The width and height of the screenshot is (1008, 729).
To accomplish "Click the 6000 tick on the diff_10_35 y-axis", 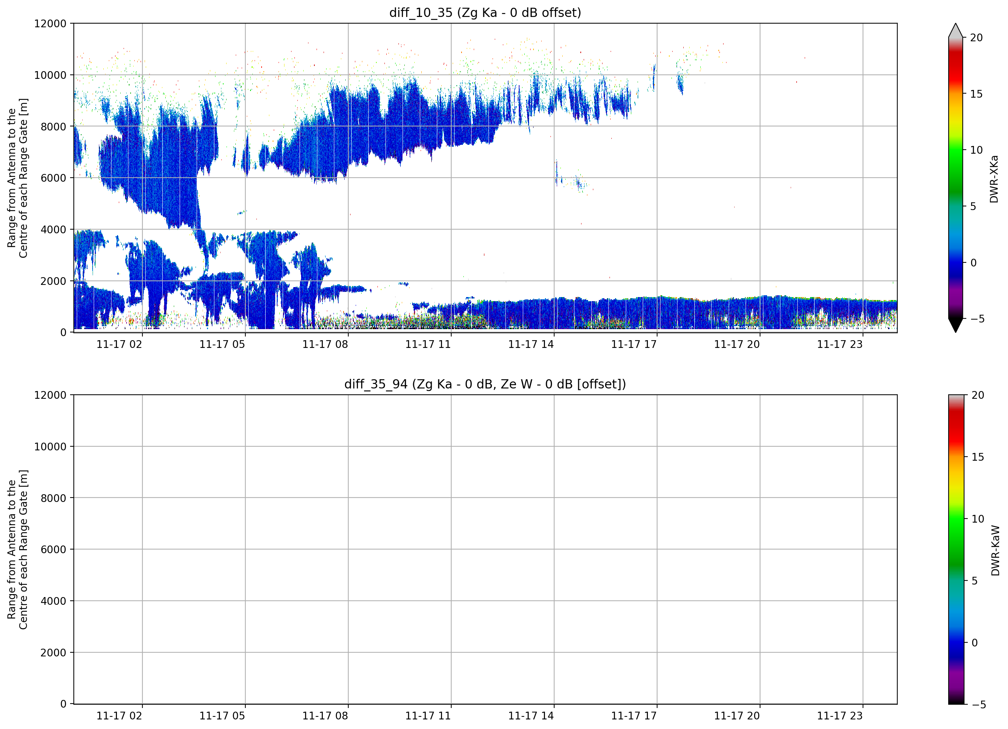I will point(53,178).
